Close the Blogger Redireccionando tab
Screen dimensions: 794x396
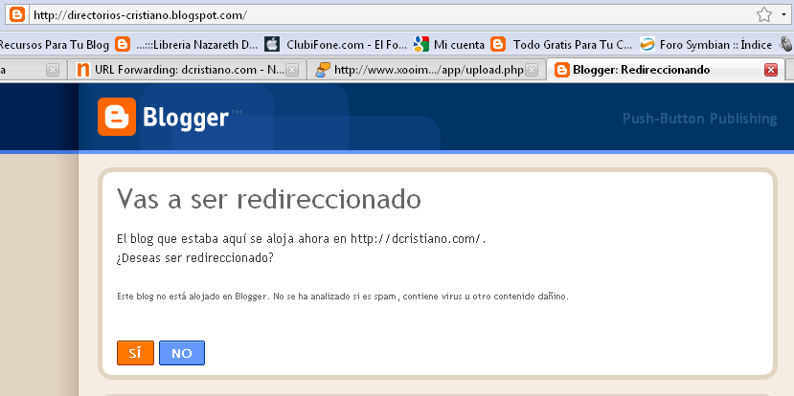(771, 70)
